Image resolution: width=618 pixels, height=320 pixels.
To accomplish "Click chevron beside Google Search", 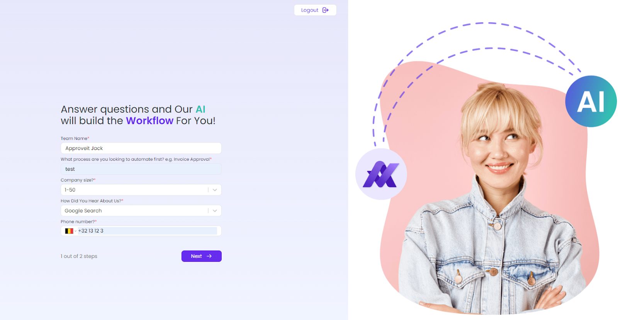I will [x=215, y=211].
